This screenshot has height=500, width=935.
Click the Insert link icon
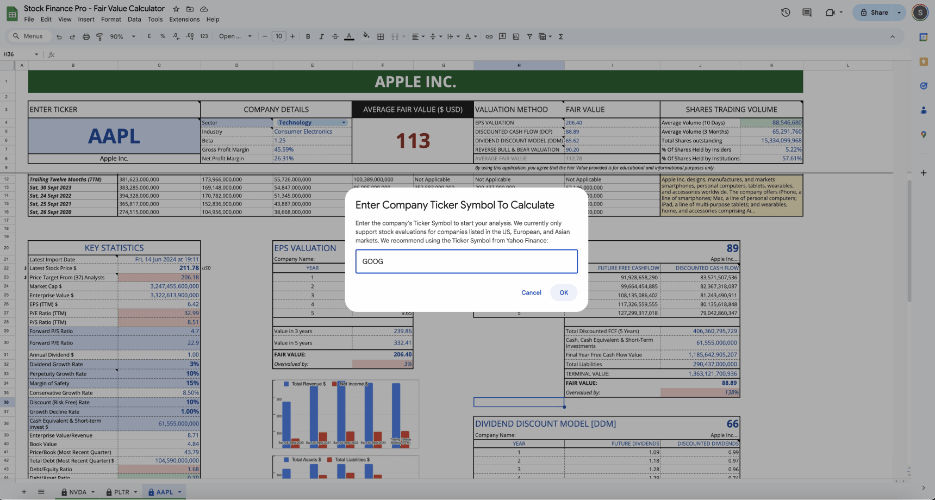click(489, 36)
